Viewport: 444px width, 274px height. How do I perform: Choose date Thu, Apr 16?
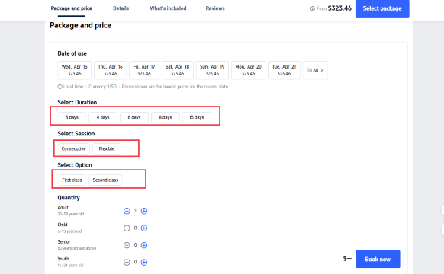pos(110,70)
